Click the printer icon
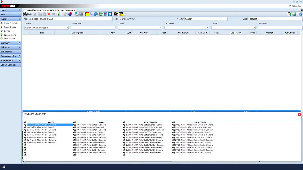This screenshot has height=170, width=303. [294, 14]
